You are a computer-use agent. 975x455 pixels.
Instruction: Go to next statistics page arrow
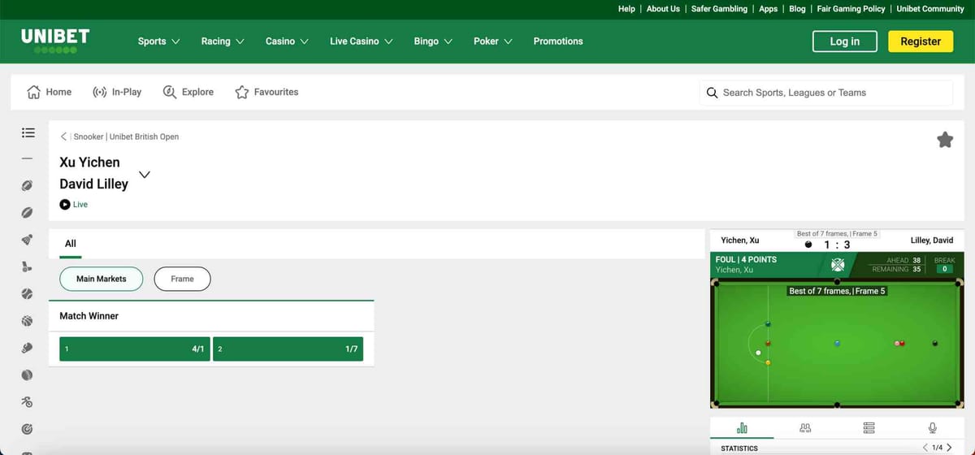pyautogui.click(x=949, y=448)
